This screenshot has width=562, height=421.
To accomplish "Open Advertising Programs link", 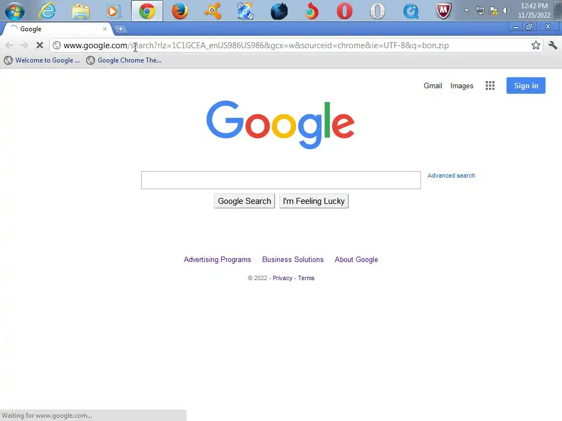I will point(217,259).
